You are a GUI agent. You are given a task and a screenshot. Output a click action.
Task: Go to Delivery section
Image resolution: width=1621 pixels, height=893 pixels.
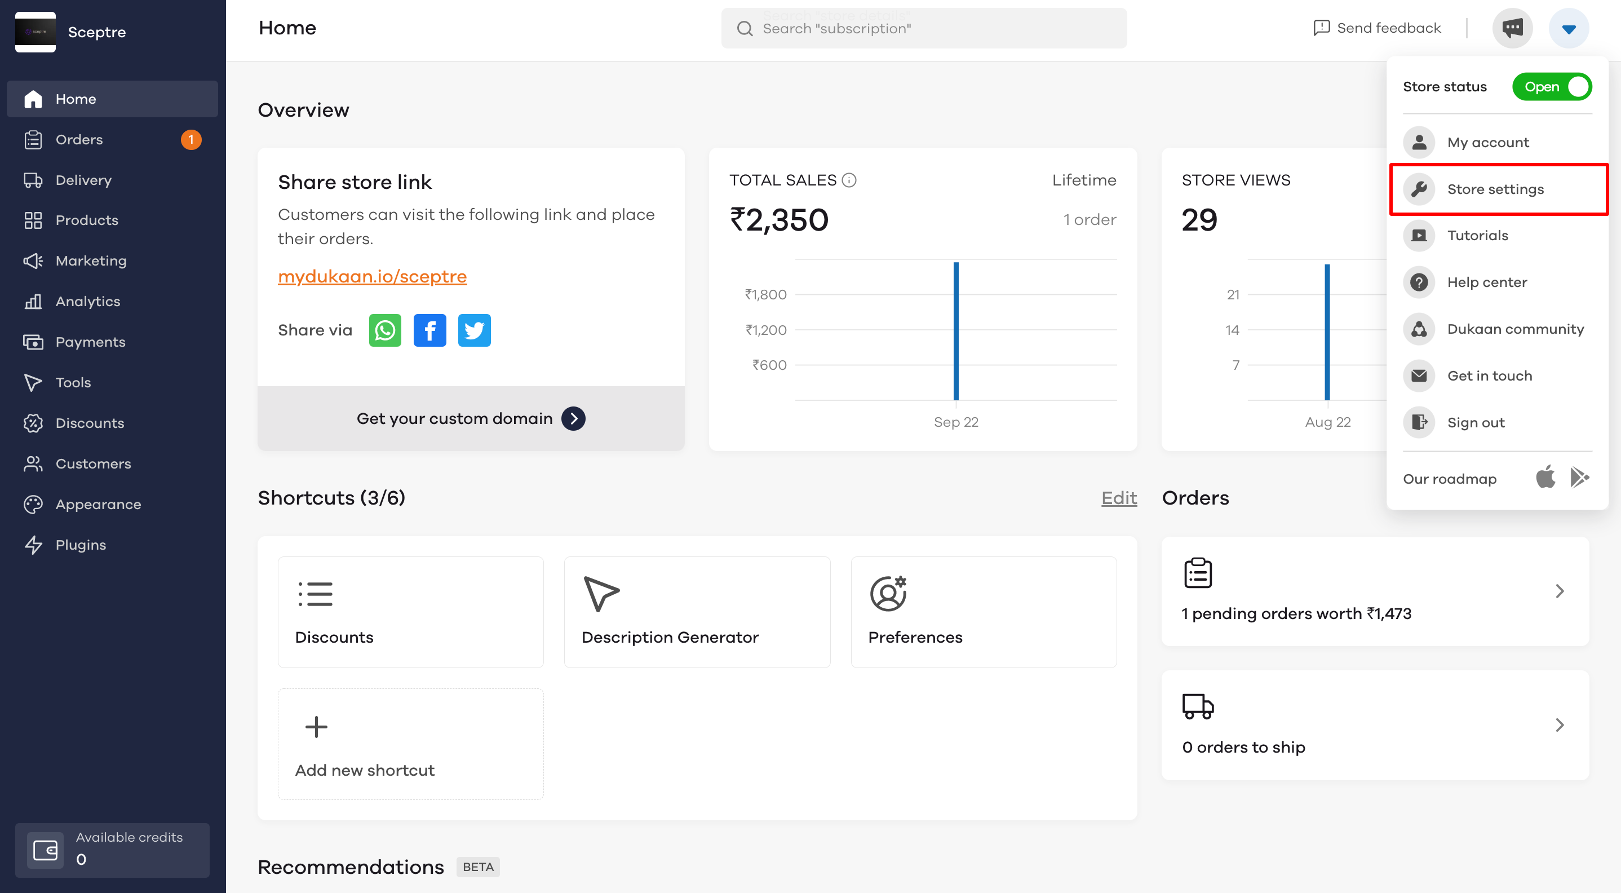(x=112, y=180)
